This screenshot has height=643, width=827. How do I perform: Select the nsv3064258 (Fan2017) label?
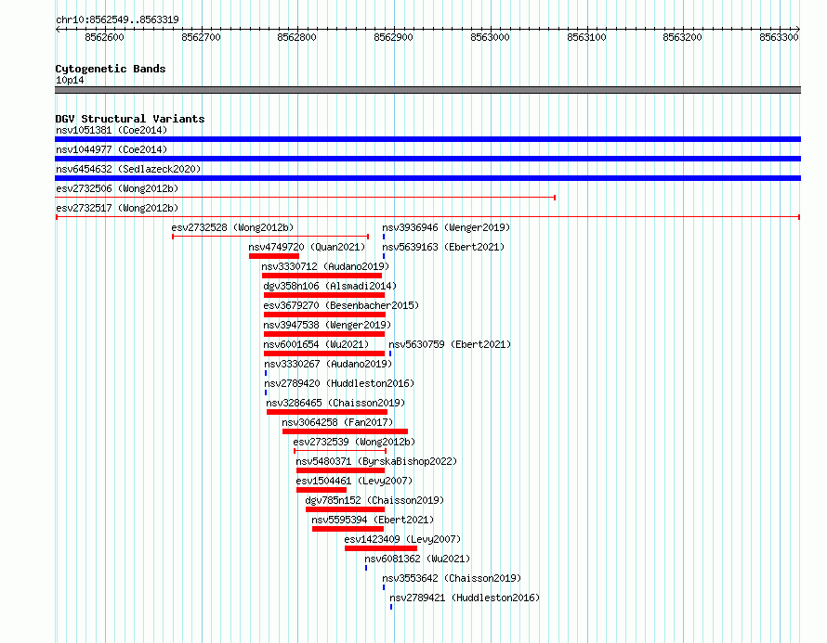(337, 422)
